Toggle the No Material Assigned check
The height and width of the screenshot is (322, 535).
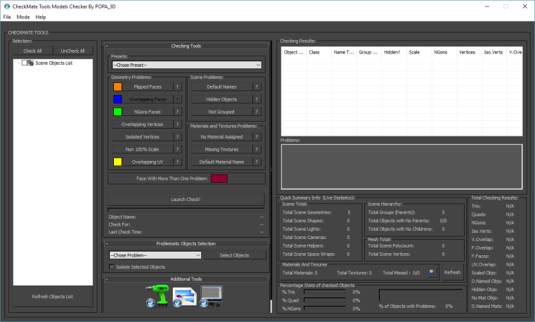221,137
